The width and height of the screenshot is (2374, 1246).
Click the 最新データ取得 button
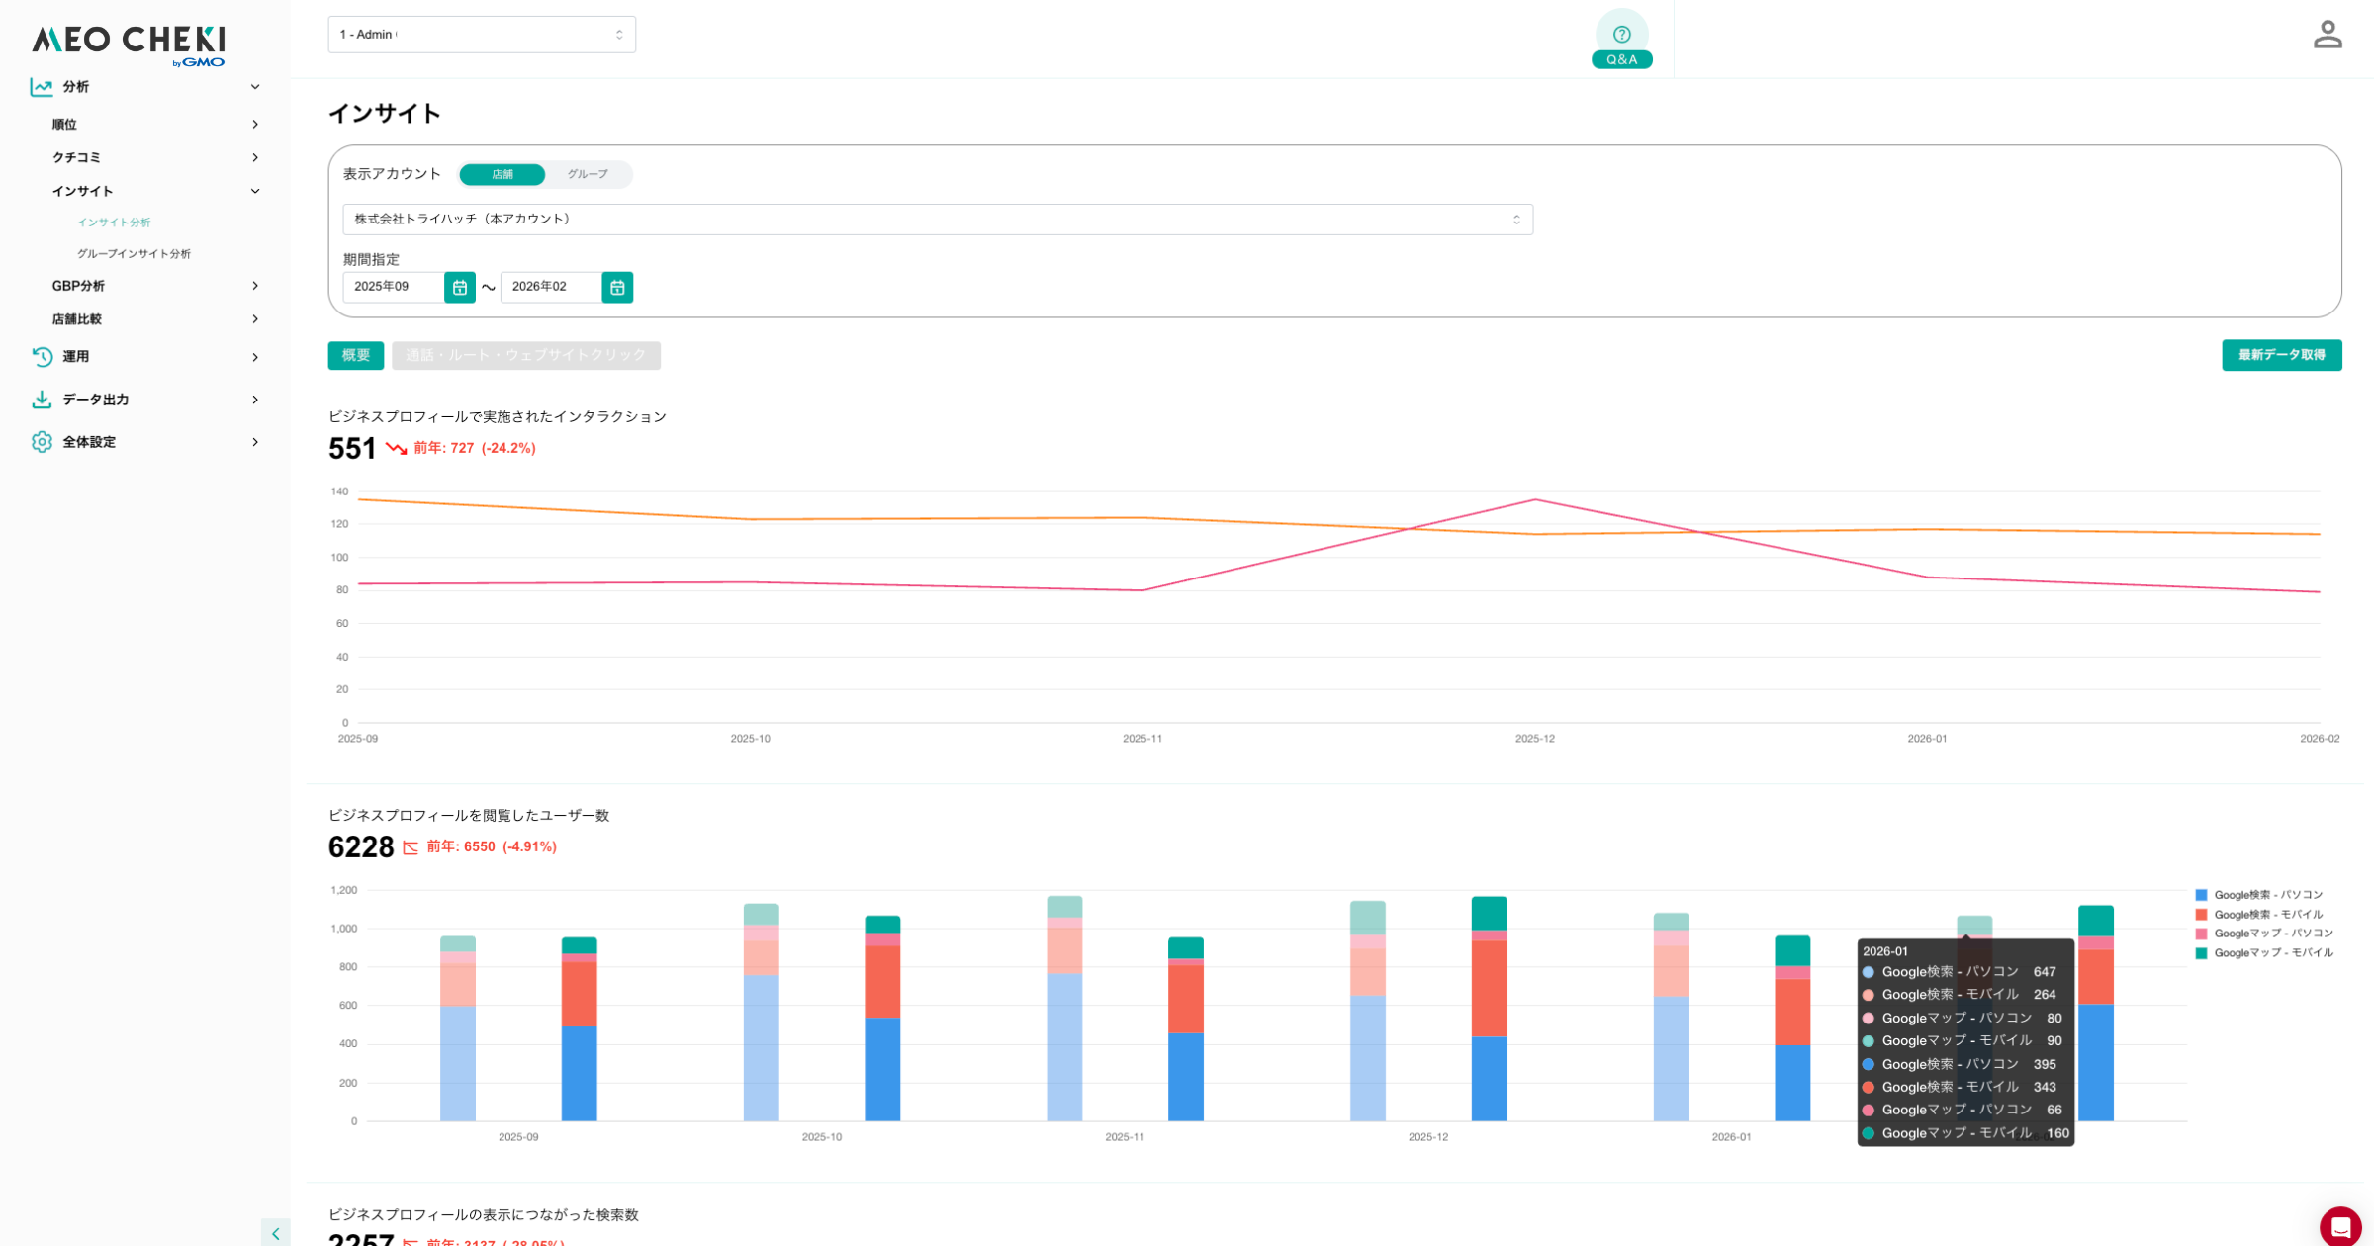(x=2281, y=356)
